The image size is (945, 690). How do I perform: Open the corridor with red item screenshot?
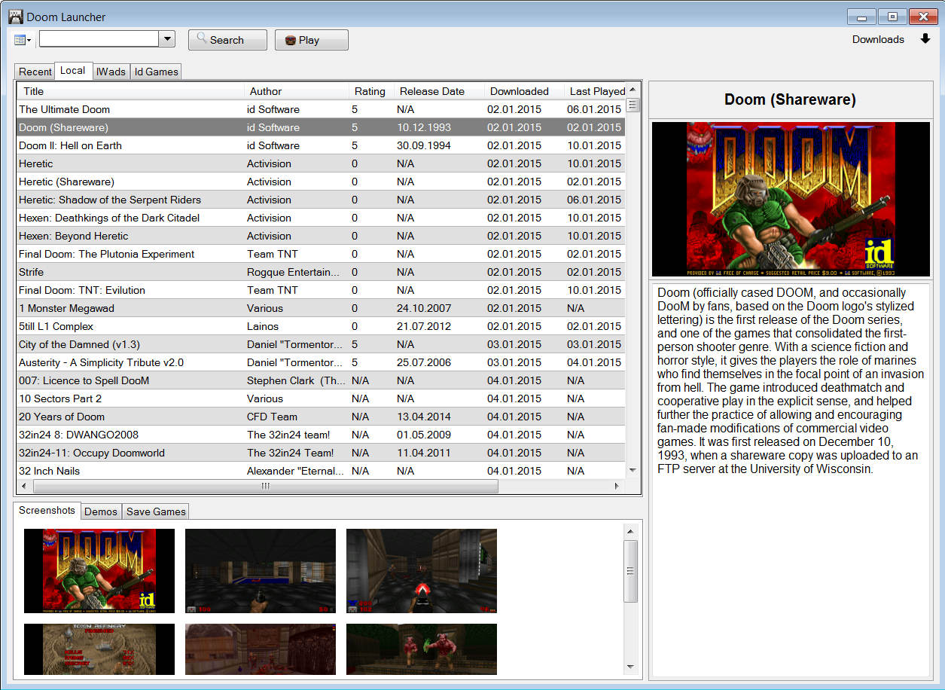pos(422,570)
